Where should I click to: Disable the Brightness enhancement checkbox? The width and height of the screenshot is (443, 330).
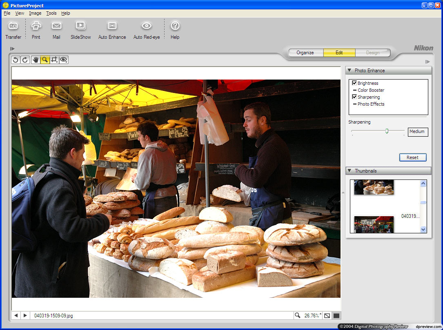tap(354, 83)
